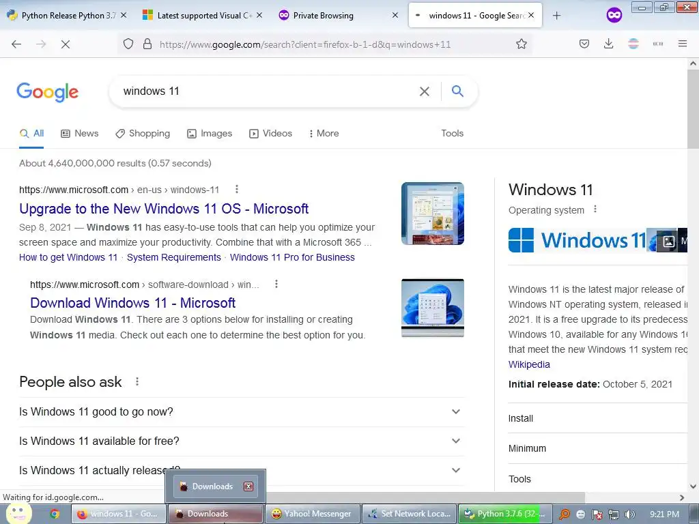The image size is (699, 524).
Task: Click the Google search text field
Action: click(x=268, y=91)
